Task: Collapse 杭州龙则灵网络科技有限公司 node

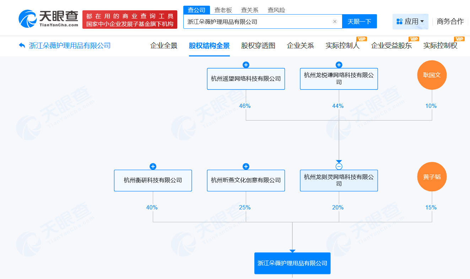Action: coord(339,166)
